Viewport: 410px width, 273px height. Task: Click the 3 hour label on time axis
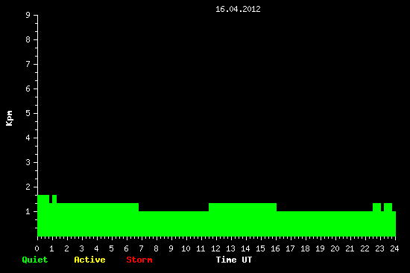tap(81, 248)
